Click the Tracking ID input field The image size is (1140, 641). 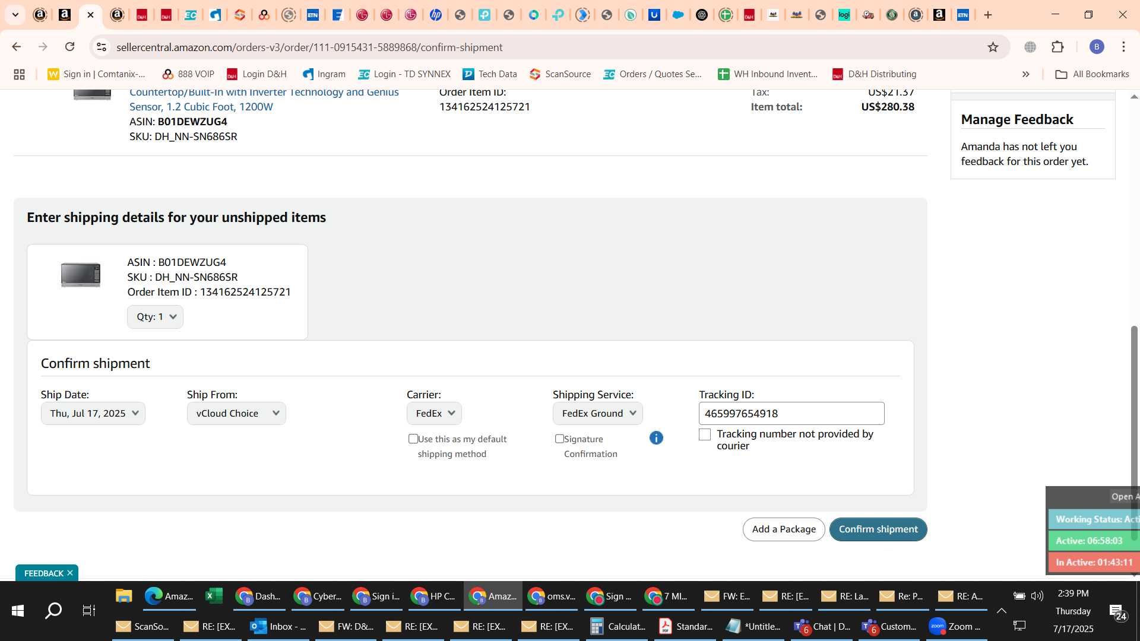point(791,413)
